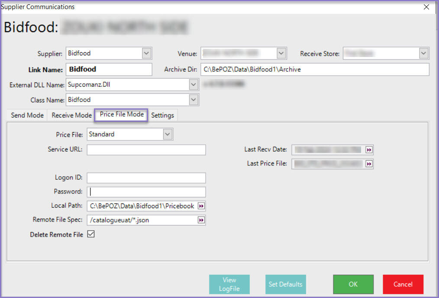
Task: Click the Local Path browse arrow icon
Action: coord(201,206)
